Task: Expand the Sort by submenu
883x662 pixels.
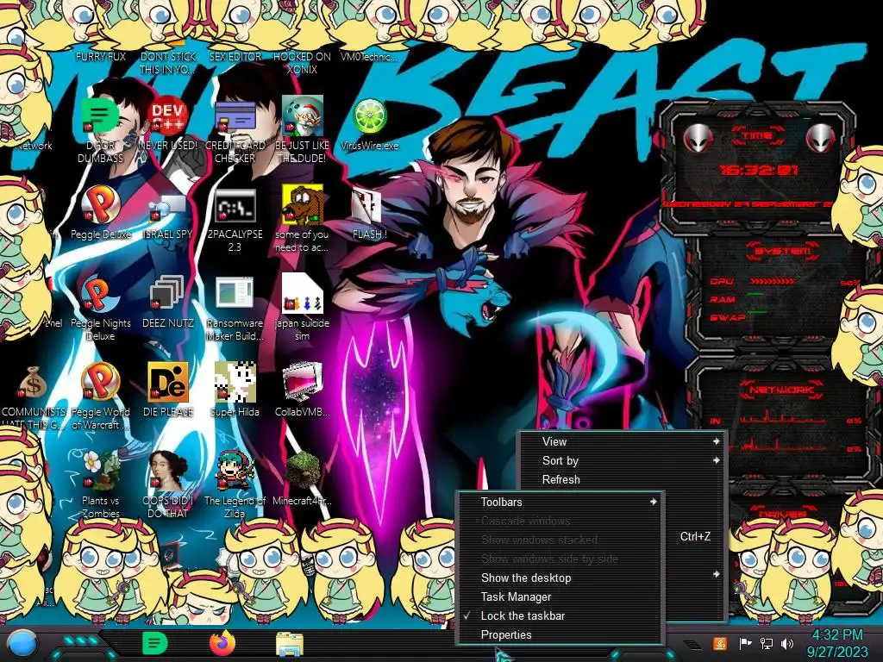Action: click(623, 461)
